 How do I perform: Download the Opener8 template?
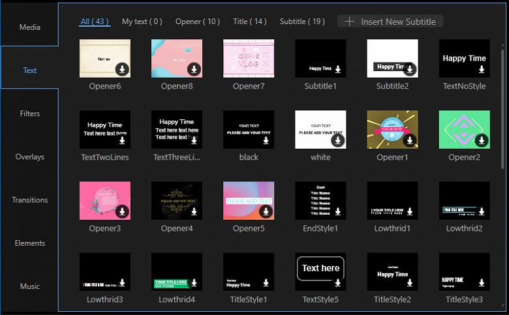click(x=194, y=69)
